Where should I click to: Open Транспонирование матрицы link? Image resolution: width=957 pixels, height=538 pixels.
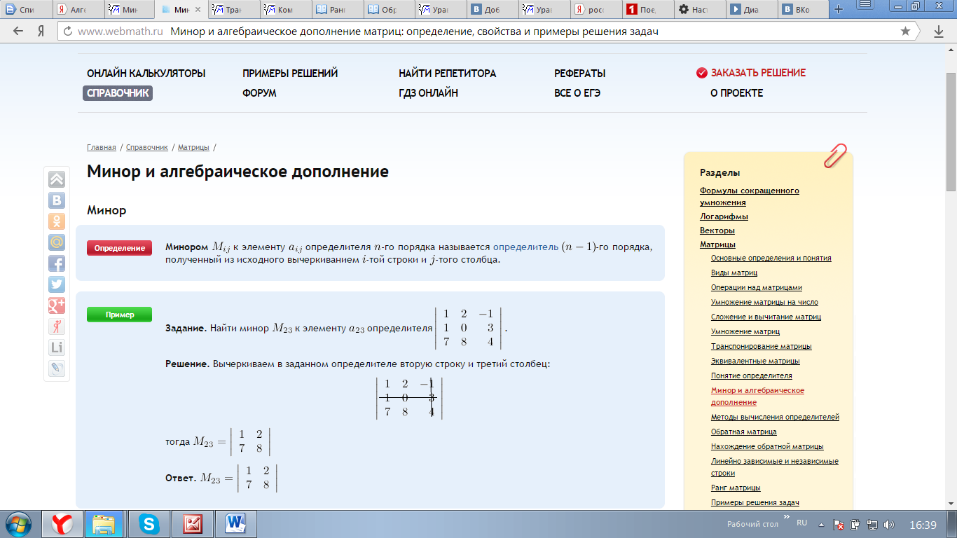[762, 346]
